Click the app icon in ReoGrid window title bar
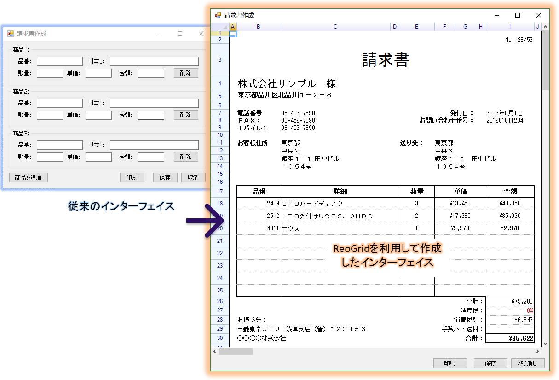 coord(218,15)
